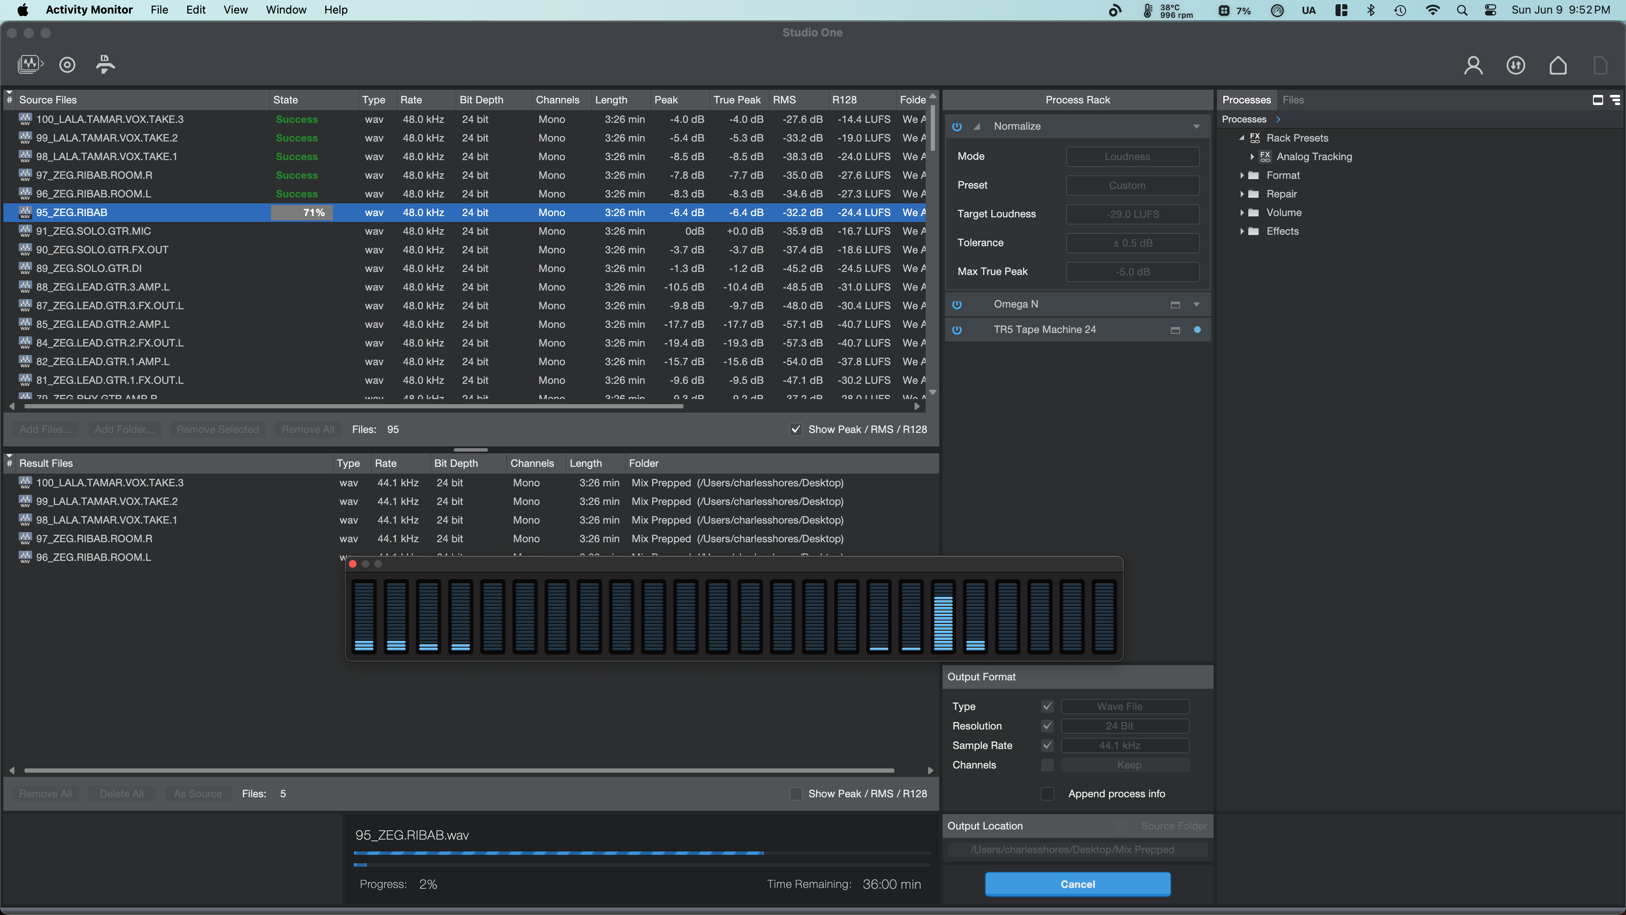Screen dimensions: 1626x915
Task: Open Spotlight search in menu bar
Action: pos(1462,10)
